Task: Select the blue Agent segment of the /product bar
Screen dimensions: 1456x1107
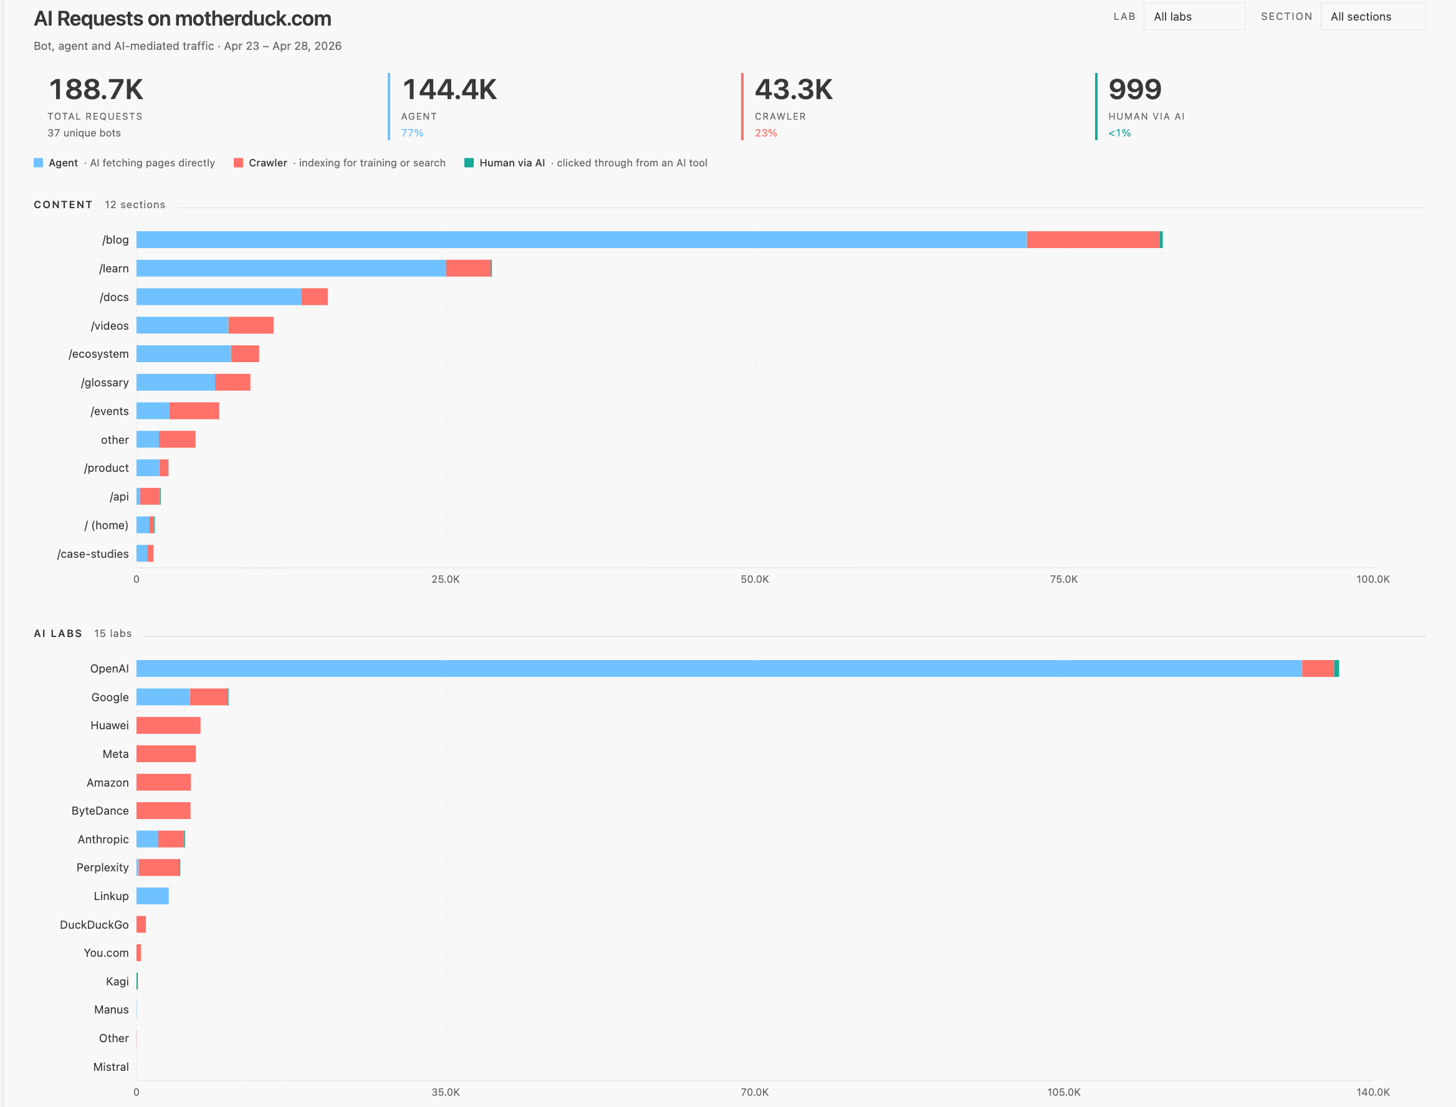Action: (x=148, y=468)
